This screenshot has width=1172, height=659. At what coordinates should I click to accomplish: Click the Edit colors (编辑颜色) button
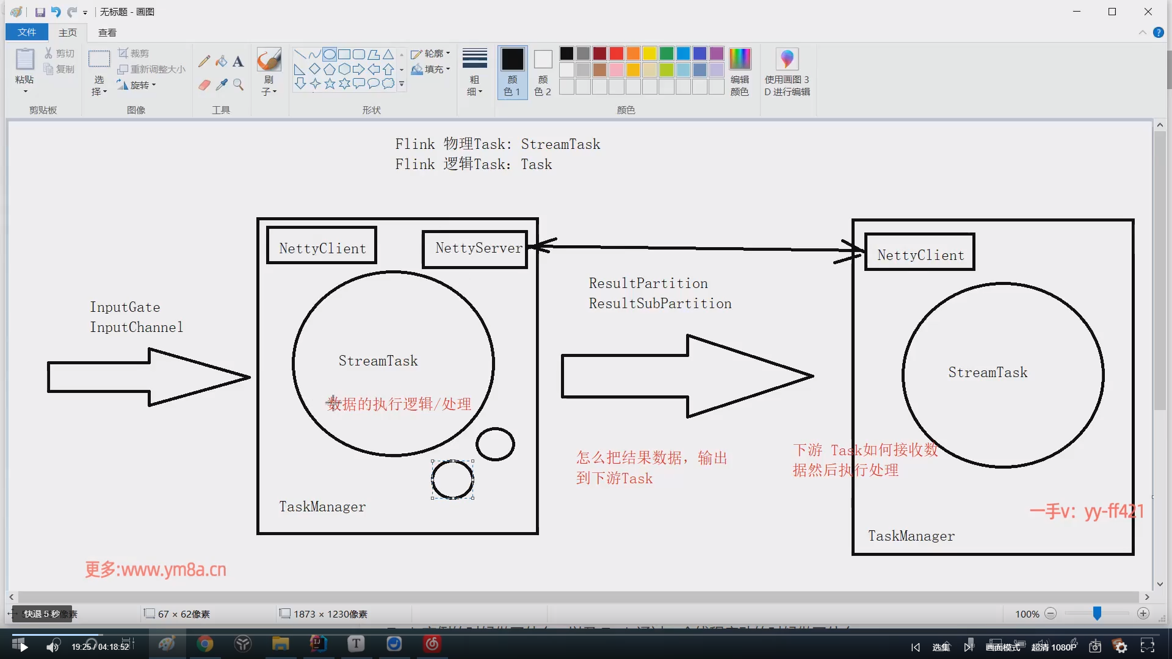coord(739,71)
